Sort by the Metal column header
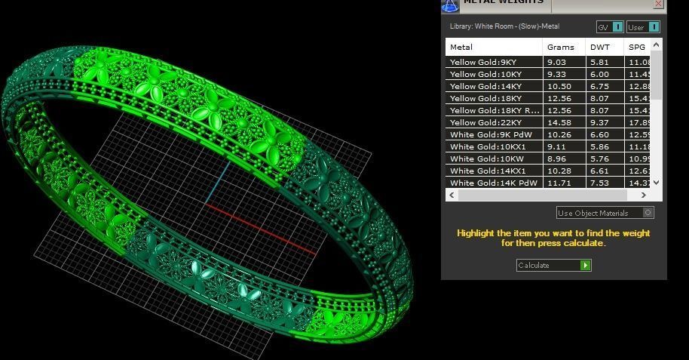Image resolution: width=689 pixels, height=360 pixels. click(x=494, y=47)
